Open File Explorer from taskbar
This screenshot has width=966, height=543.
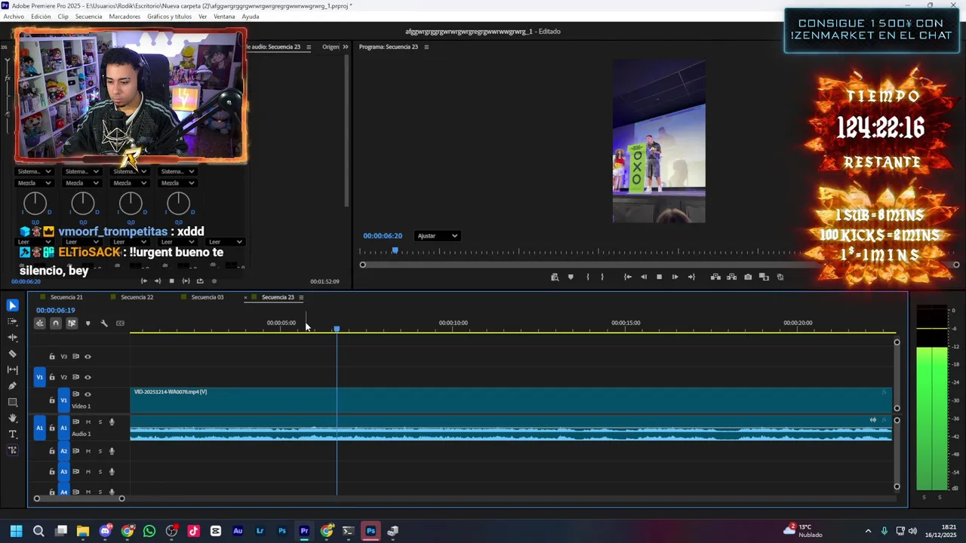point(83,531)
